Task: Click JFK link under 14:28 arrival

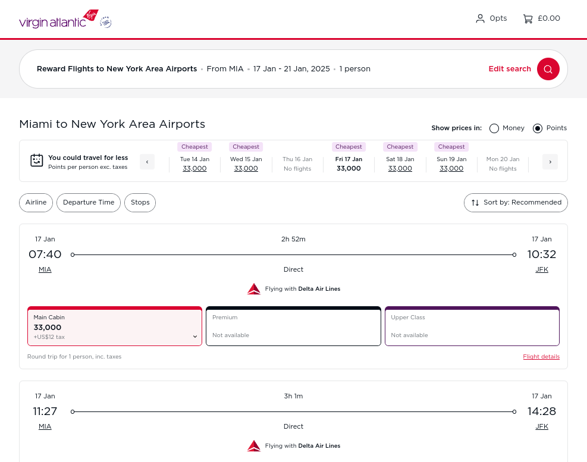Action: pos(541,426)
